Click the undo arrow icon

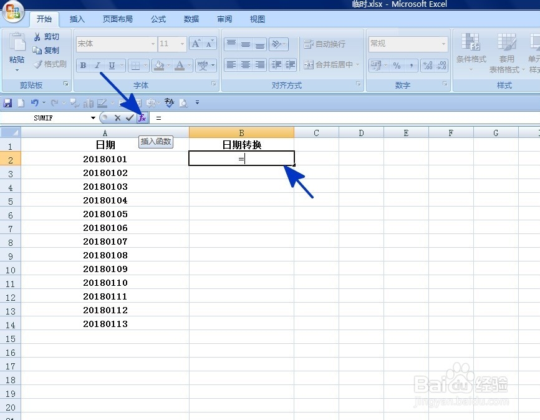click(34, 103)
